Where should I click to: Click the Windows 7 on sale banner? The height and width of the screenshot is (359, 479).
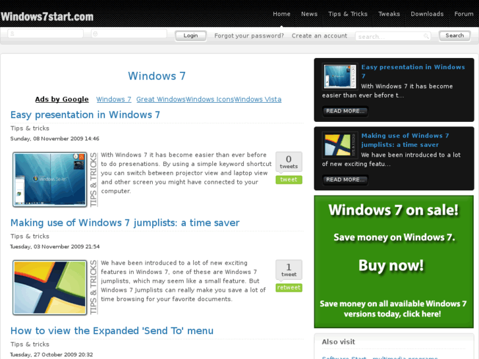[394, 262]
